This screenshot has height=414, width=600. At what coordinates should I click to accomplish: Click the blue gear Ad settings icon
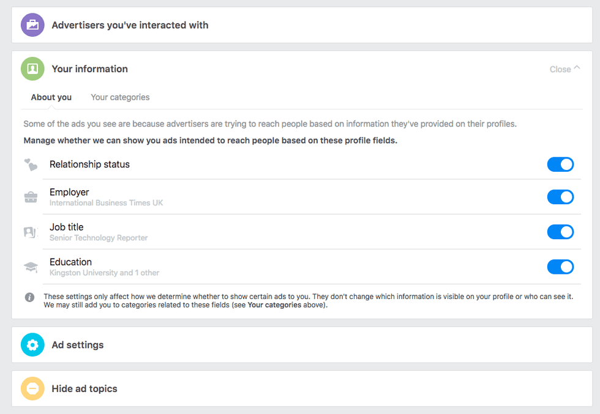coord(32,345)
